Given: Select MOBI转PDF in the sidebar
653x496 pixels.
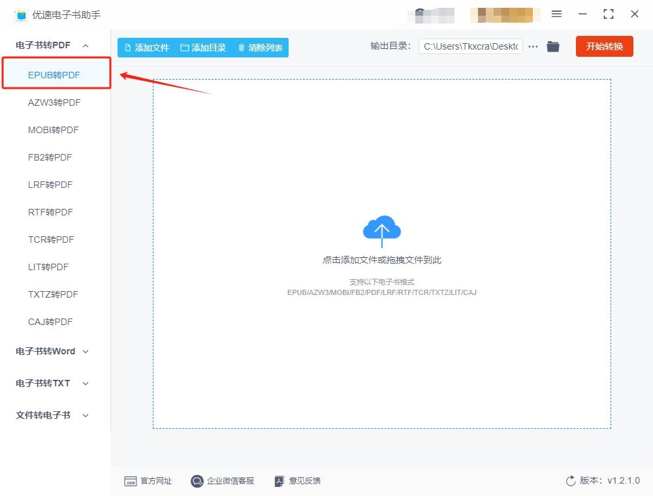Looking at the screenshot, I should [54, 131].
